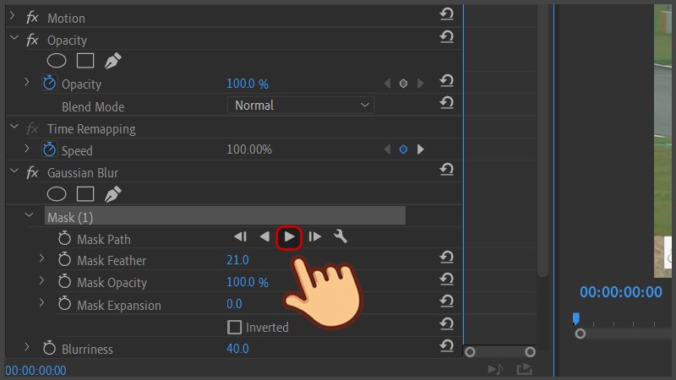Collapse the Opacity effect group

click(x=14, y=38)
